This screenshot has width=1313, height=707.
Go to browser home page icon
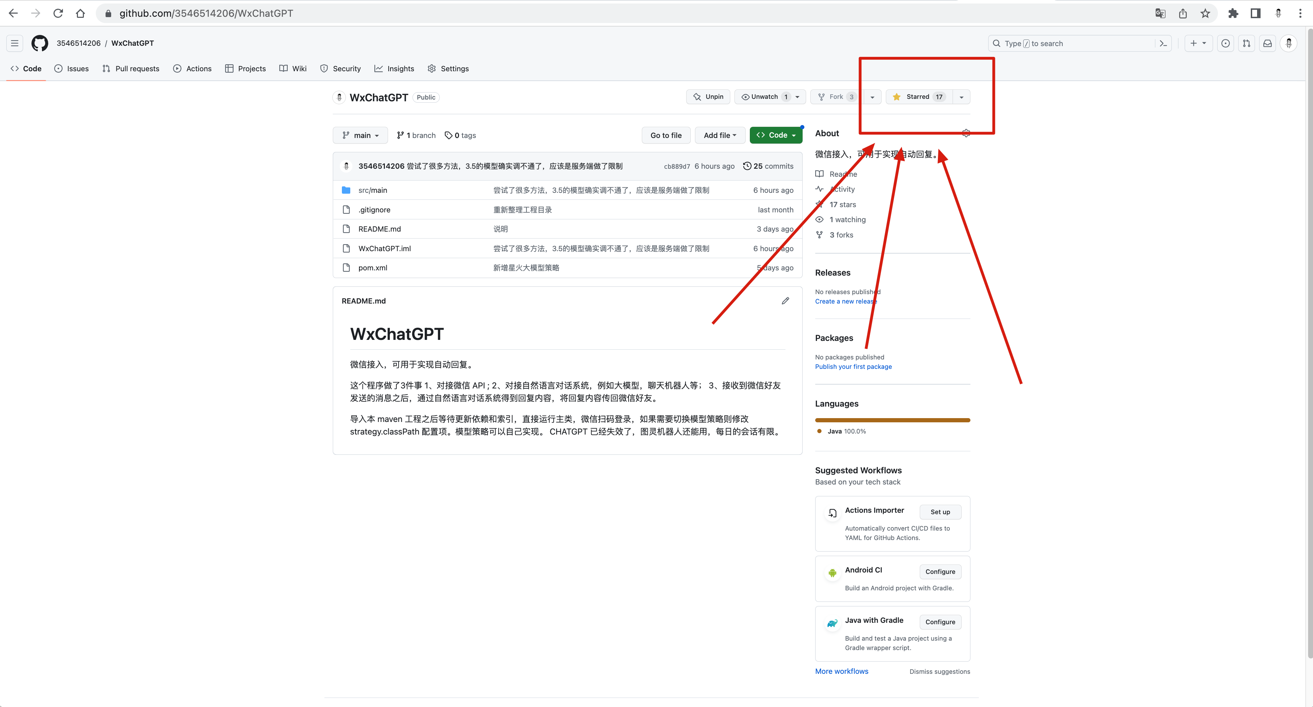pos(80,13)
